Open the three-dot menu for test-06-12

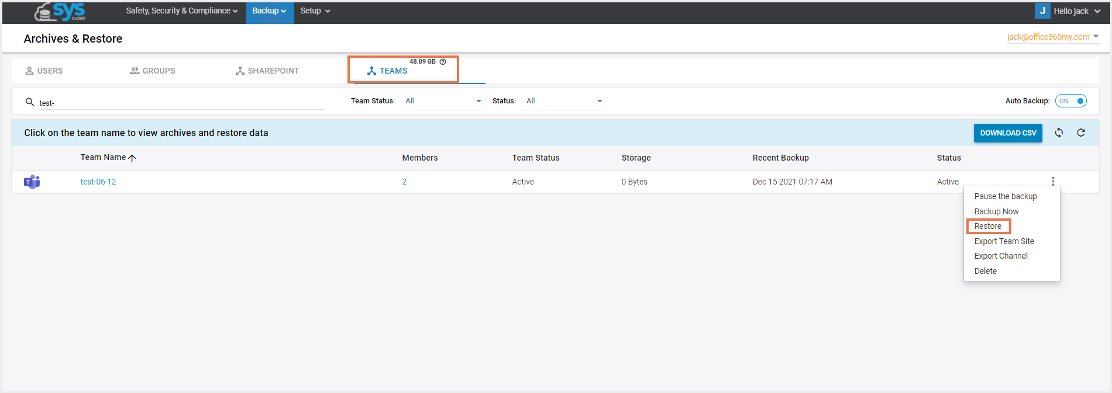[1053, 182]
